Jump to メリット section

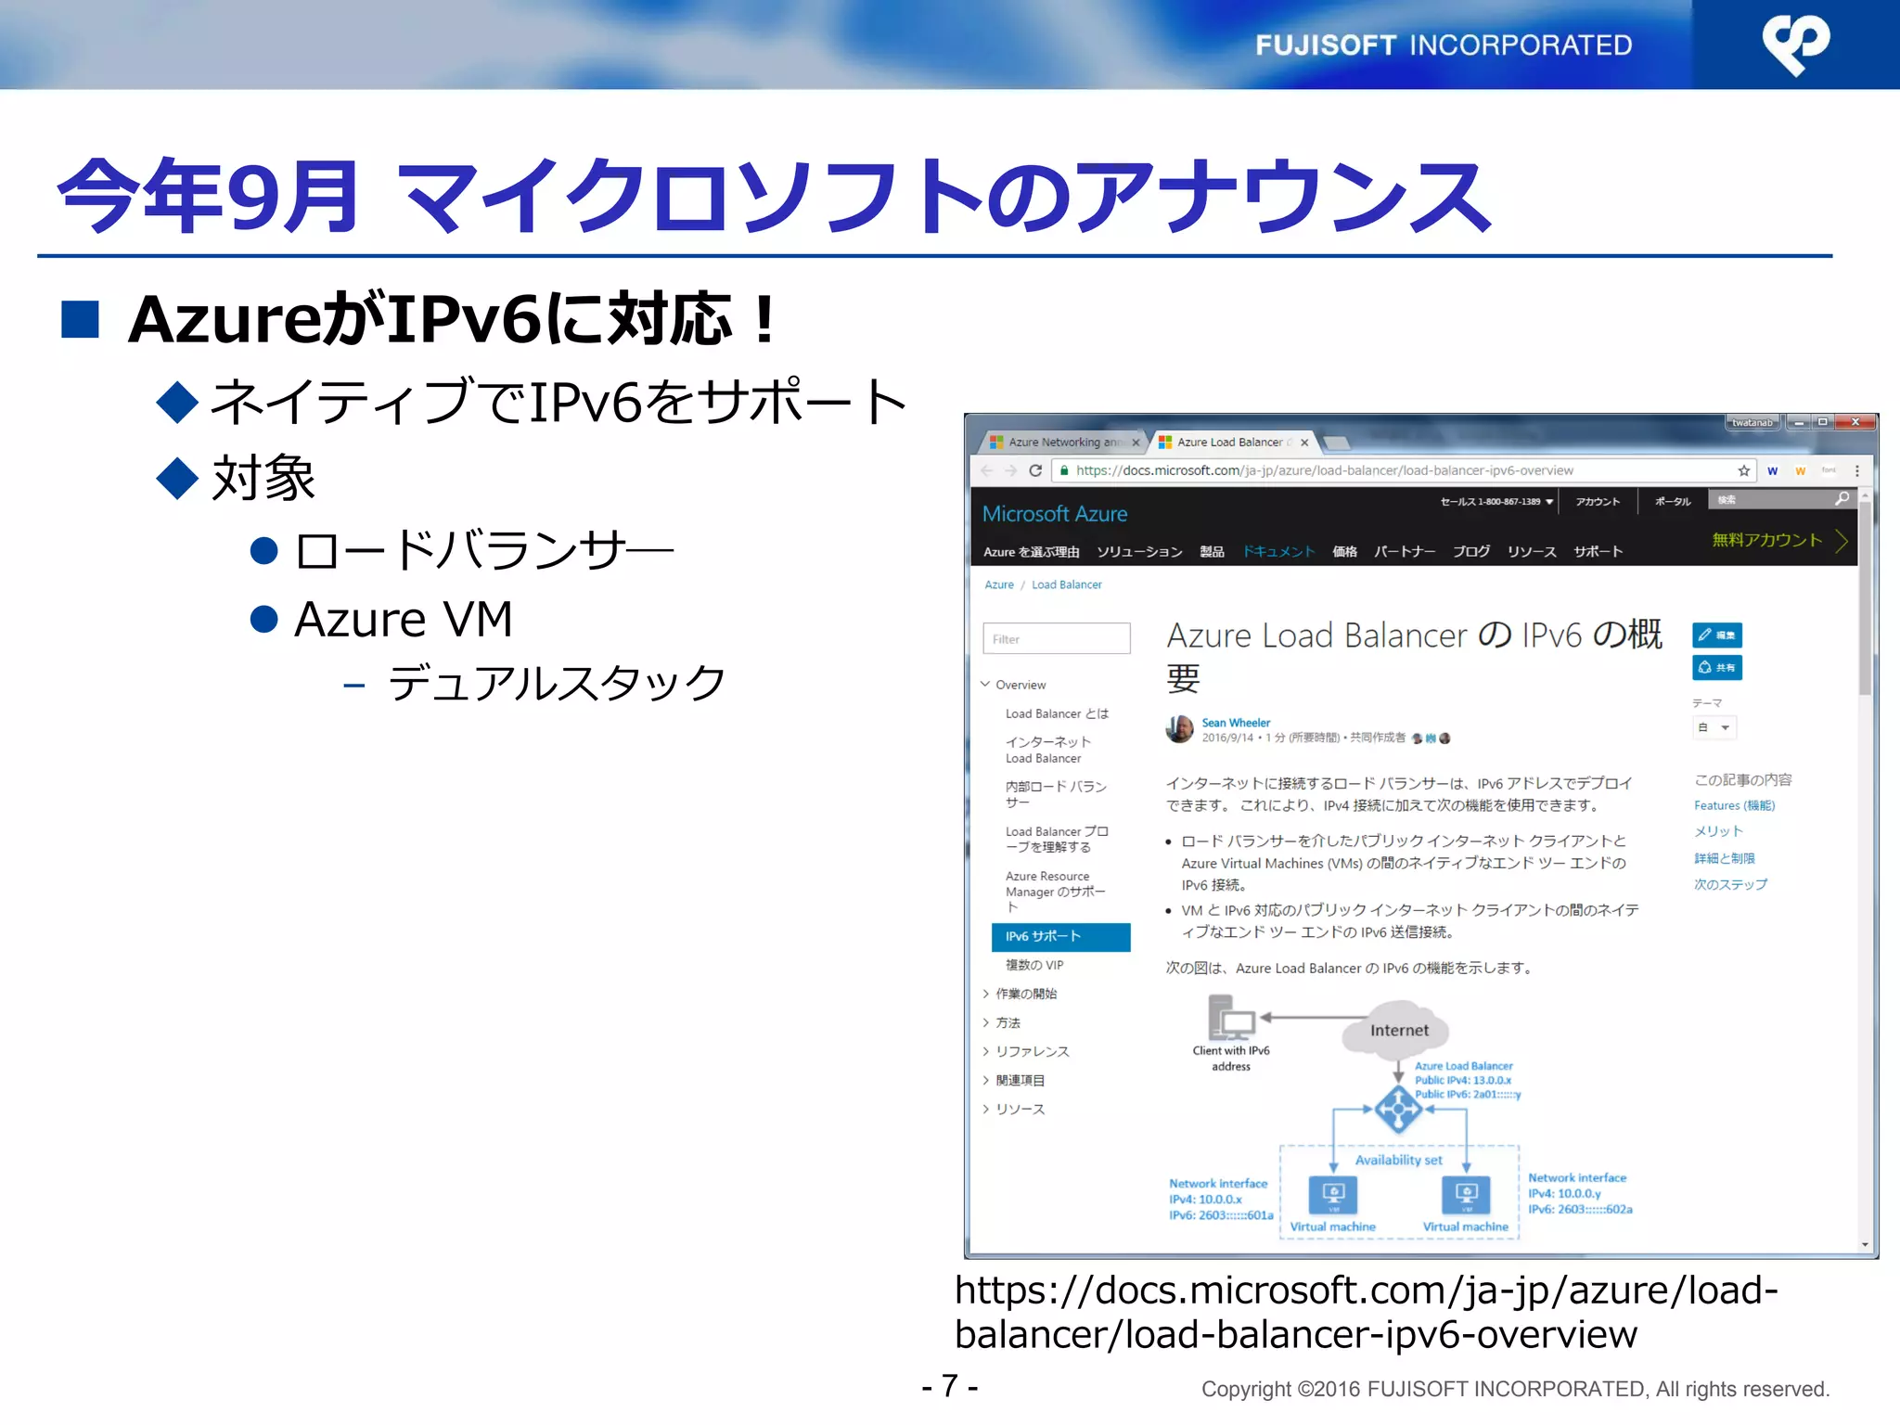click(1718, 831)
